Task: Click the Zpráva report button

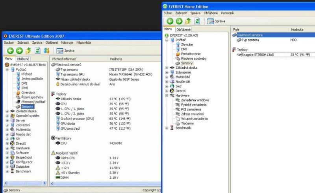Action: coord(65,51)
